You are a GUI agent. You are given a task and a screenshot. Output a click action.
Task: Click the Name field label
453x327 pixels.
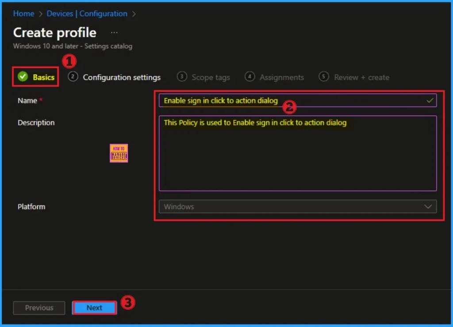(x=27, y=101)
